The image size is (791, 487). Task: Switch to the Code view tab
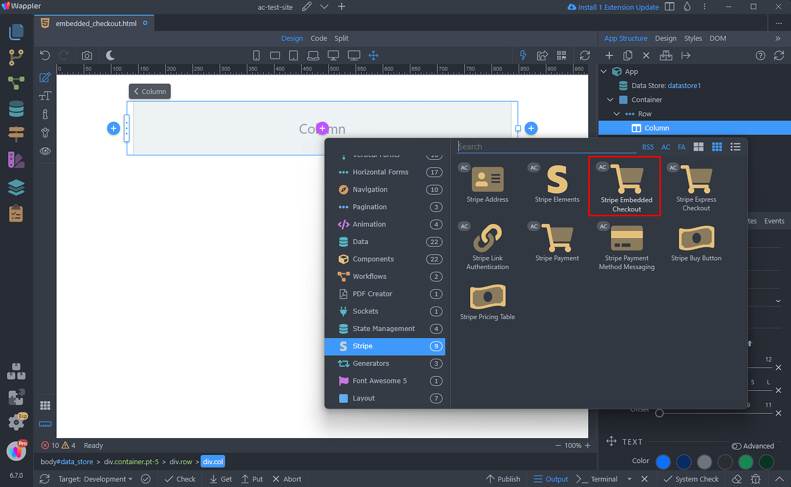point(319,38)
